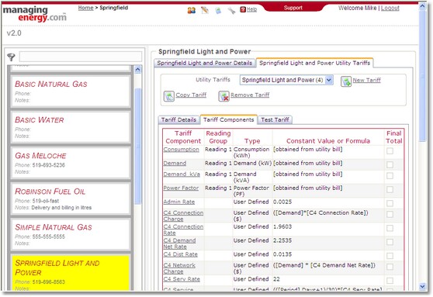This screenshot has height=297, width=433.
Task: Check Final Total for C4 Serv Rate row
Action: pos(390,281)
